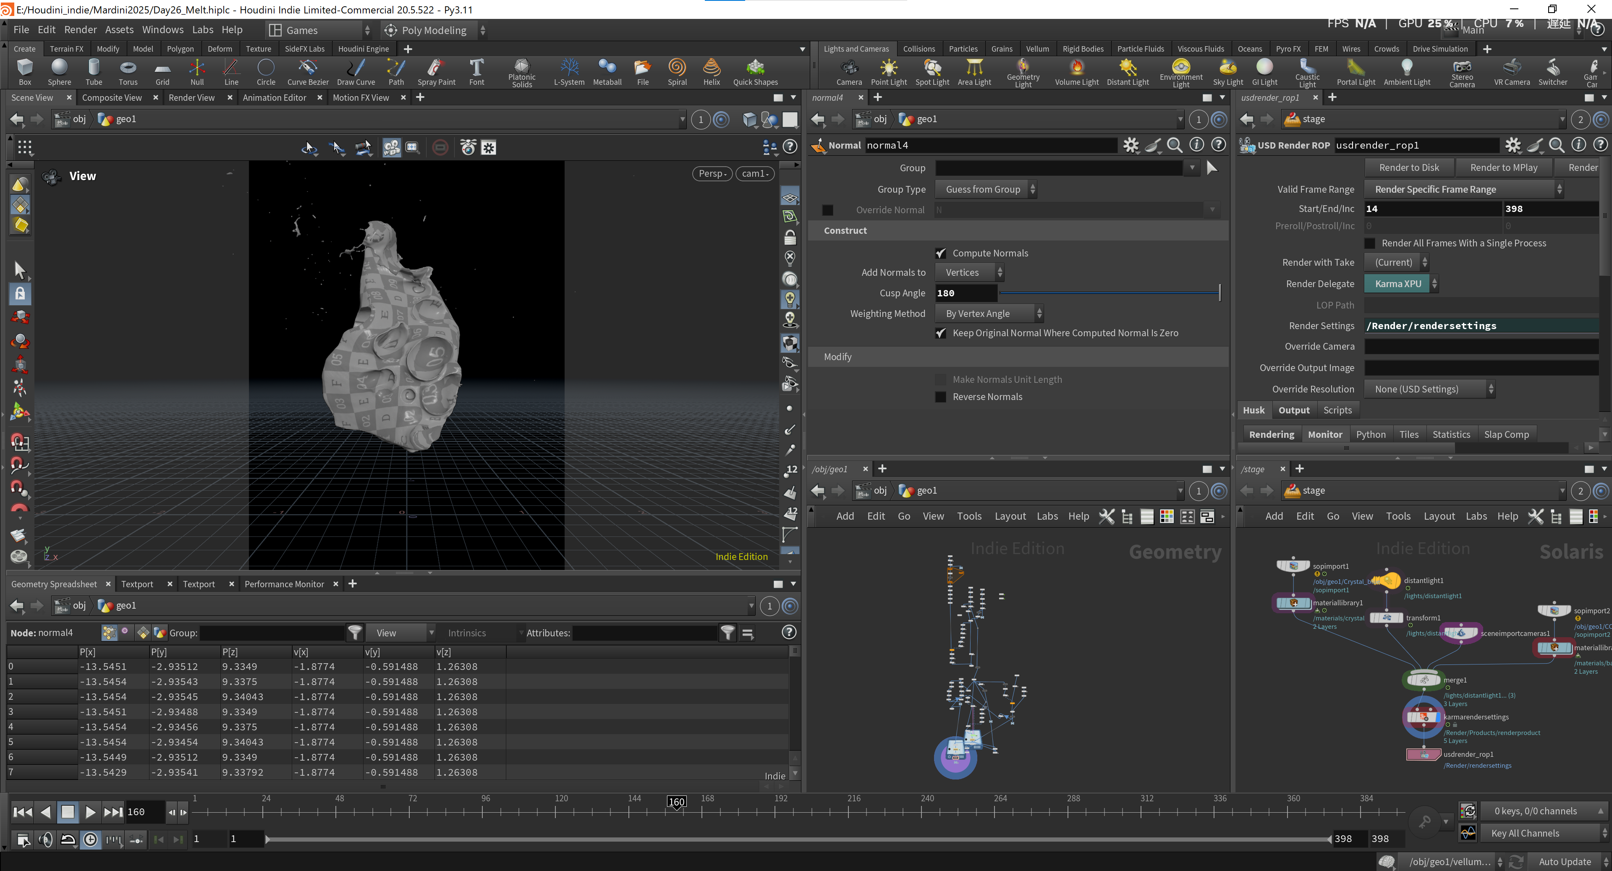Play the animation forward
This screenshot has width=1612, height=871.
[x=89, y=812]
